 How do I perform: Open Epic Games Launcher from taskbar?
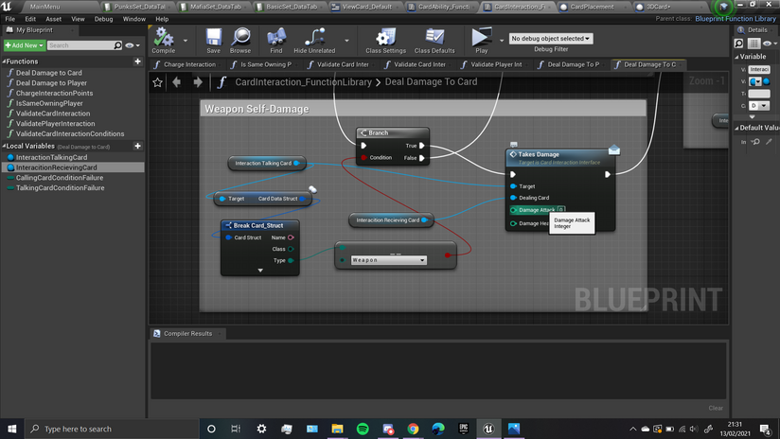pyautogui.click(x=464, y=429)
